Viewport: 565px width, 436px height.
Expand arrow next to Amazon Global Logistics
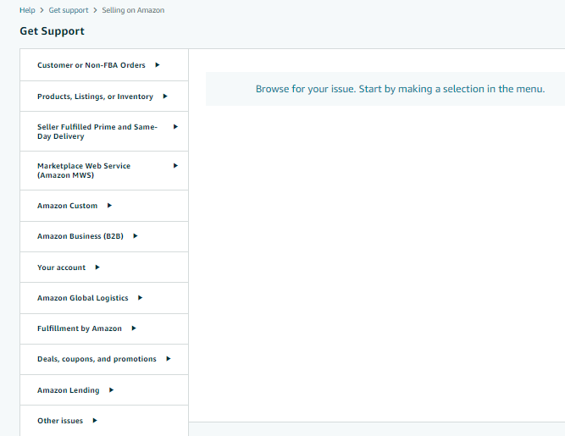click(141, 298)
